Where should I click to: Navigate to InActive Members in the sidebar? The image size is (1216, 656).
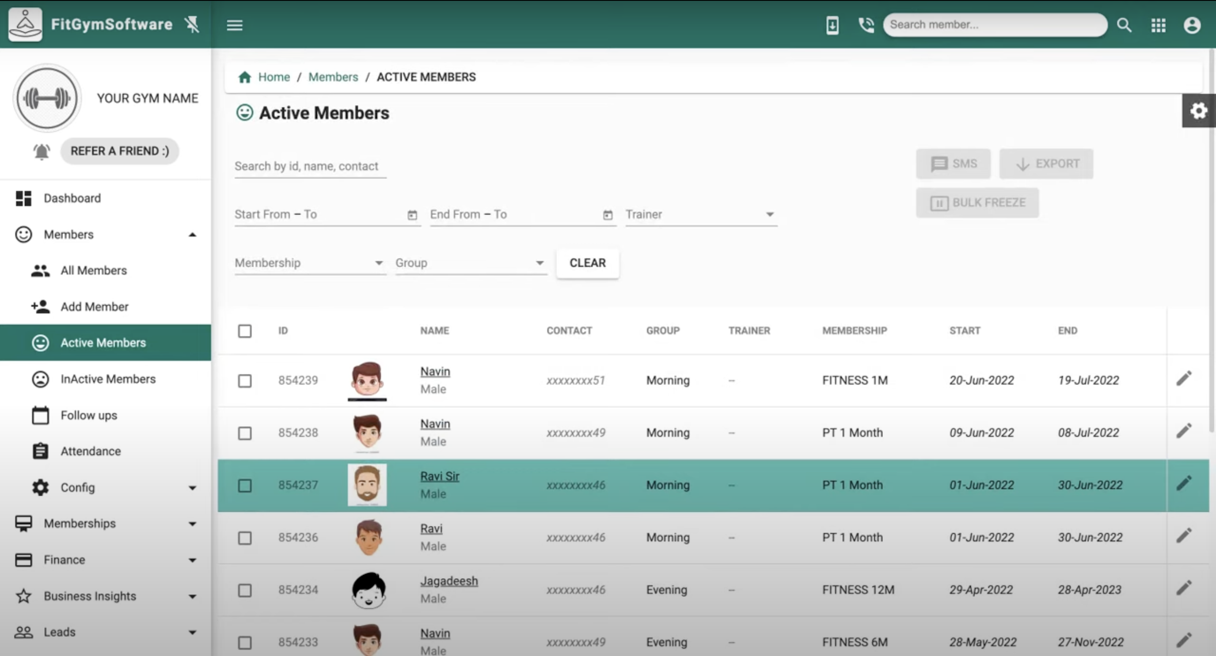(x=108, y=379)
